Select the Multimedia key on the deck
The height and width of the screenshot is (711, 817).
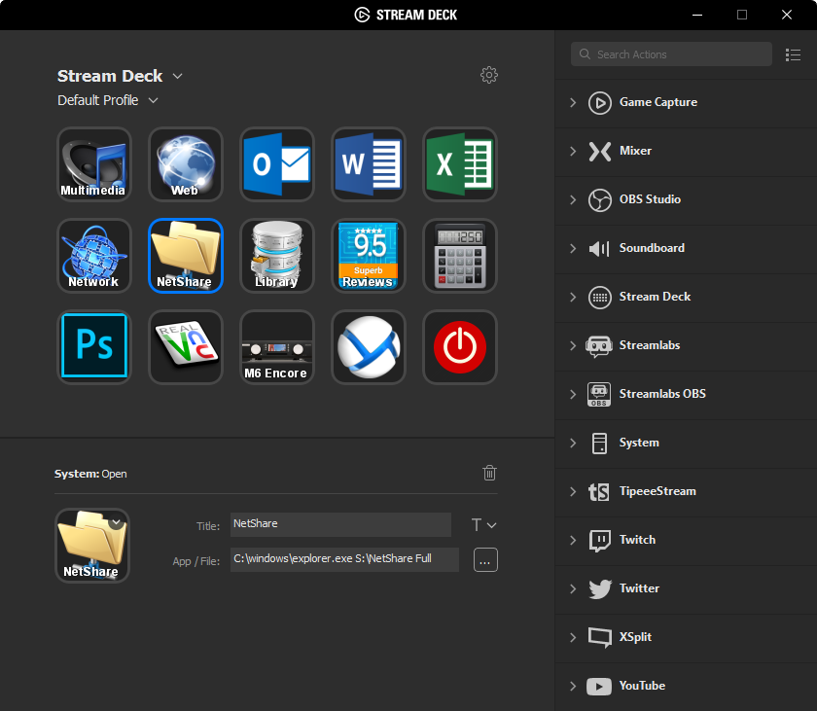point(93,164)
